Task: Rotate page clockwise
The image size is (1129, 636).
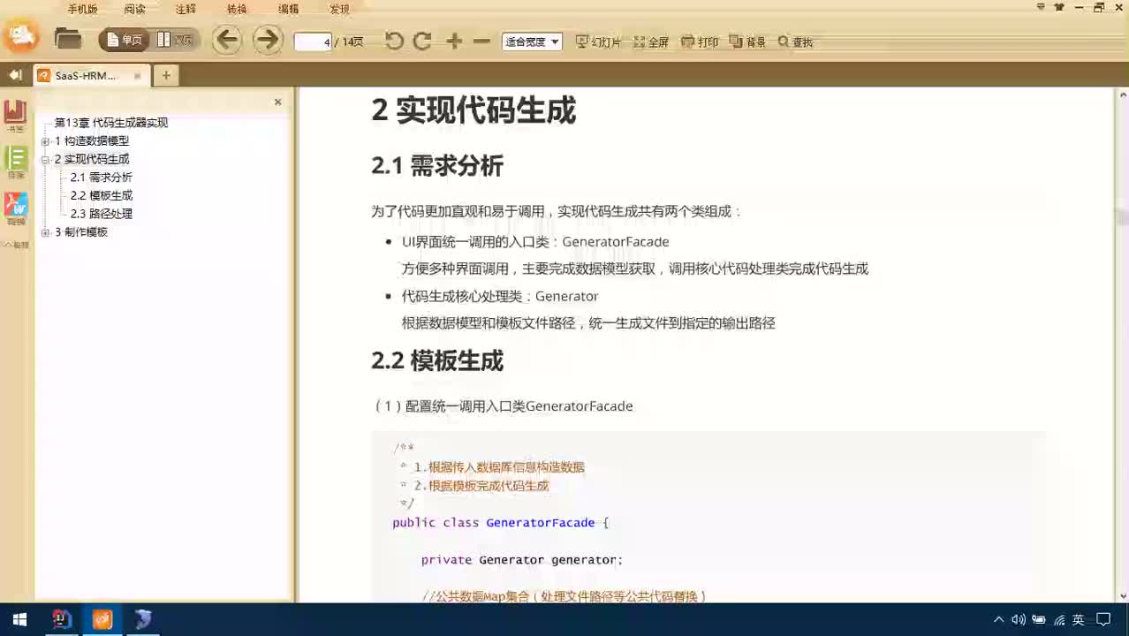Action: click(423, 41)
